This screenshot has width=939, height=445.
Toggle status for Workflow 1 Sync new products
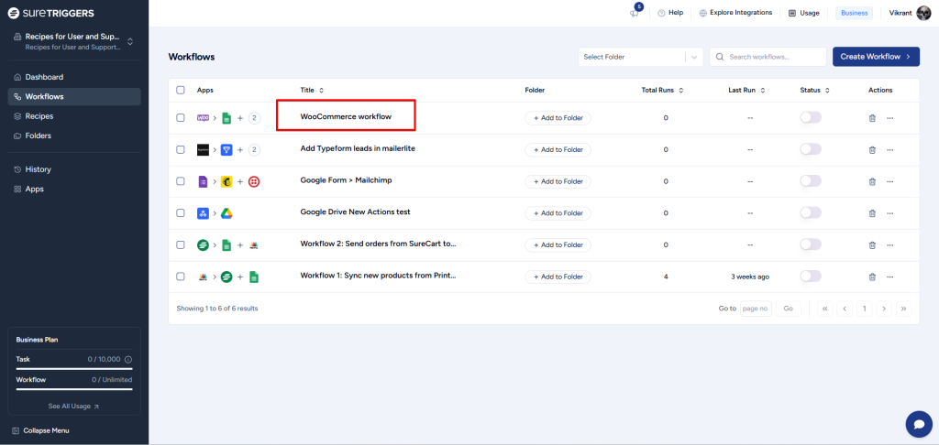pyautogui.click(x=811, y=277)
